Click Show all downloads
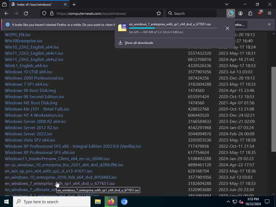 pos(139,43)
